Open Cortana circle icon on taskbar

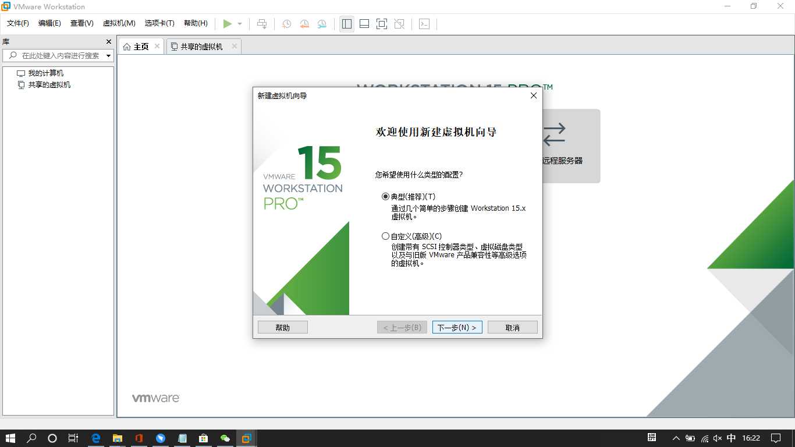pos(52,438)
